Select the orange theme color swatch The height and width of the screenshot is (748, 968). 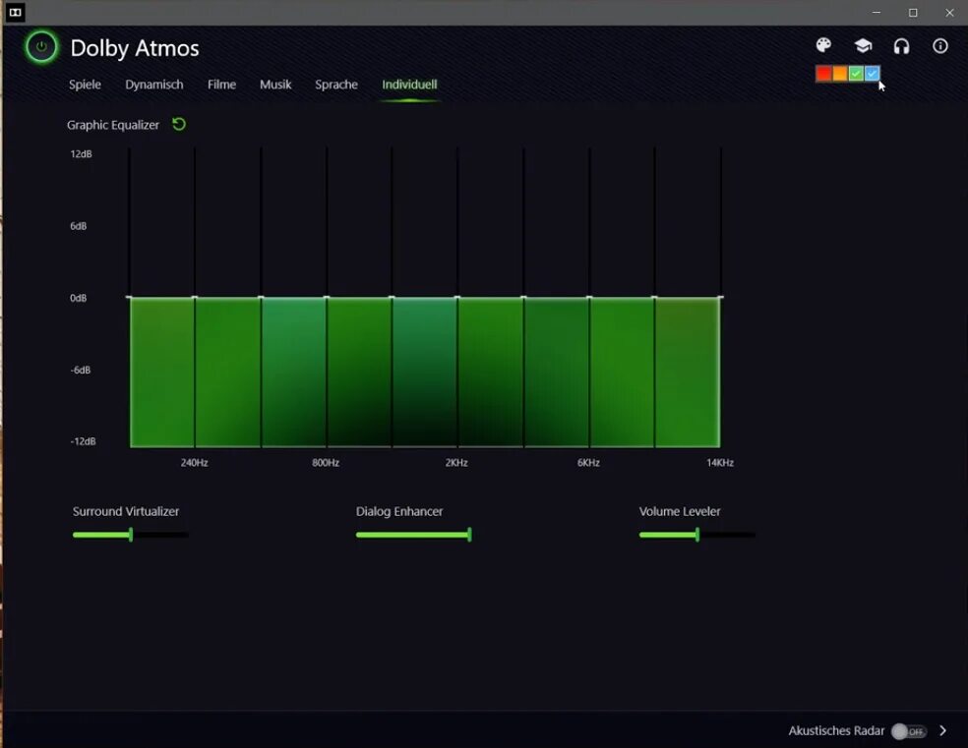[x=839, y=74]
